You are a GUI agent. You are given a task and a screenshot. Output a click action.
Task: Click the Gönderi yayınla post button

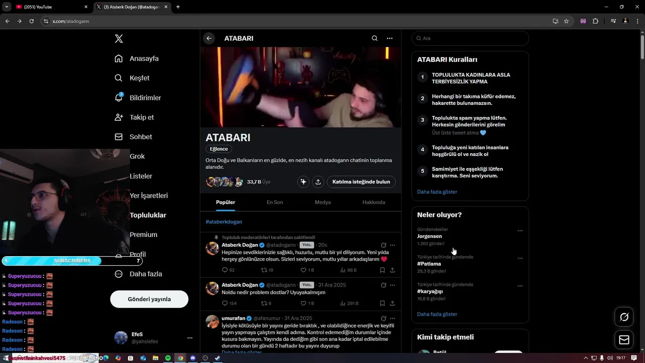[149, 299]
